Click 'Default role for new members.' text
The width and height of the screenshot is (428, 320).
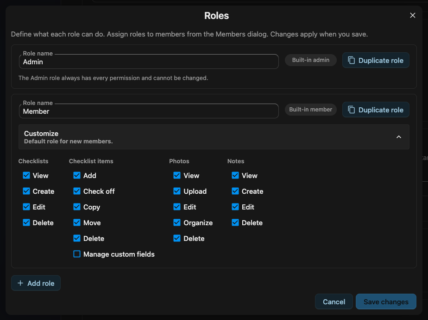point(68,142)
